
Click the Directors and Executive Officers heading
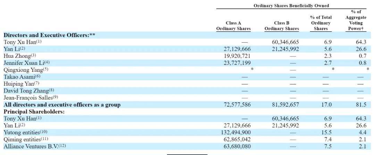click(50, 35)
